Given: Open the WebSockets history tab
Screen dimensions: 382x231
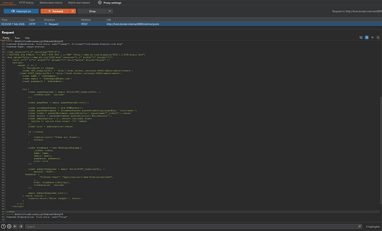Looking at the screenshot, I should (x=51, y=3).
